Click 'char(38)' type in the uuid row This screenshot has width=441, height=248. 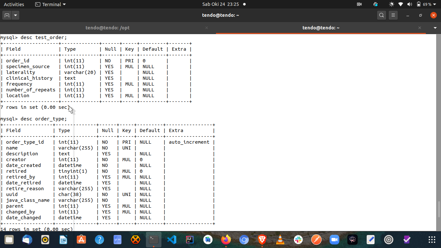point(70,194)
